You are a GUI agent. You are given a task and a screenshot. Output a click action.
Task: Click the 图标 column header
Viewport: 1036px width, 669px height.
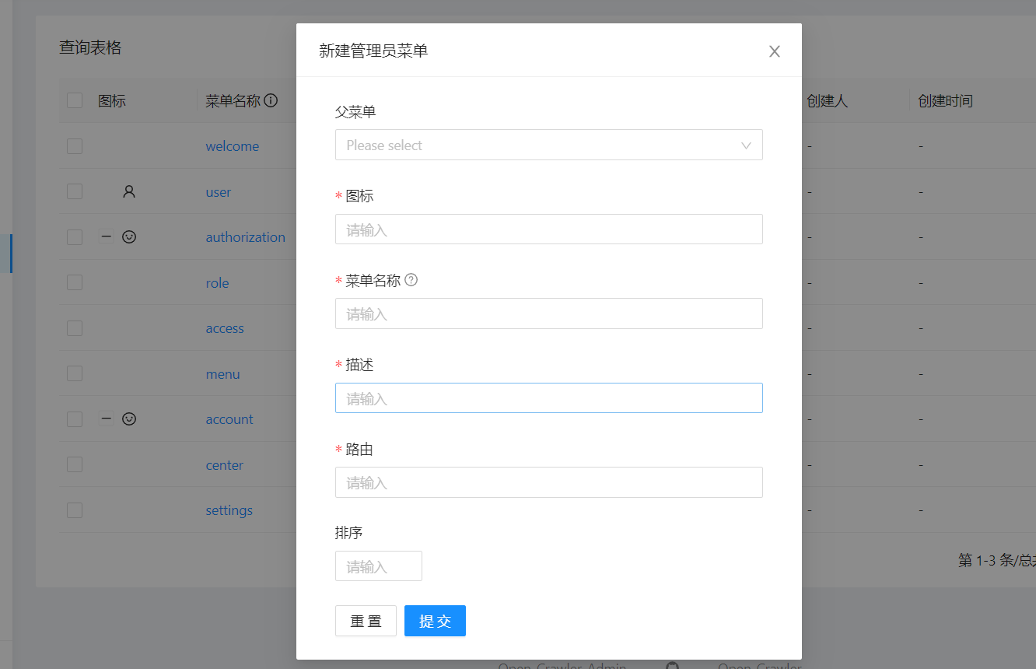[x=112, y=100]
